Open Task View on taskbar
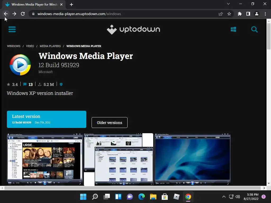This screenshot has width=271, height=203. [107, 197]
